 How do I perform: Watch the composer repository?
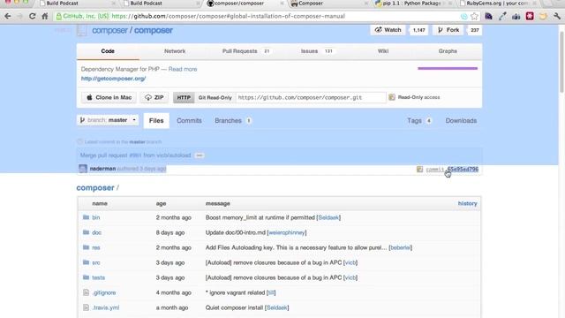click(388, 30)
